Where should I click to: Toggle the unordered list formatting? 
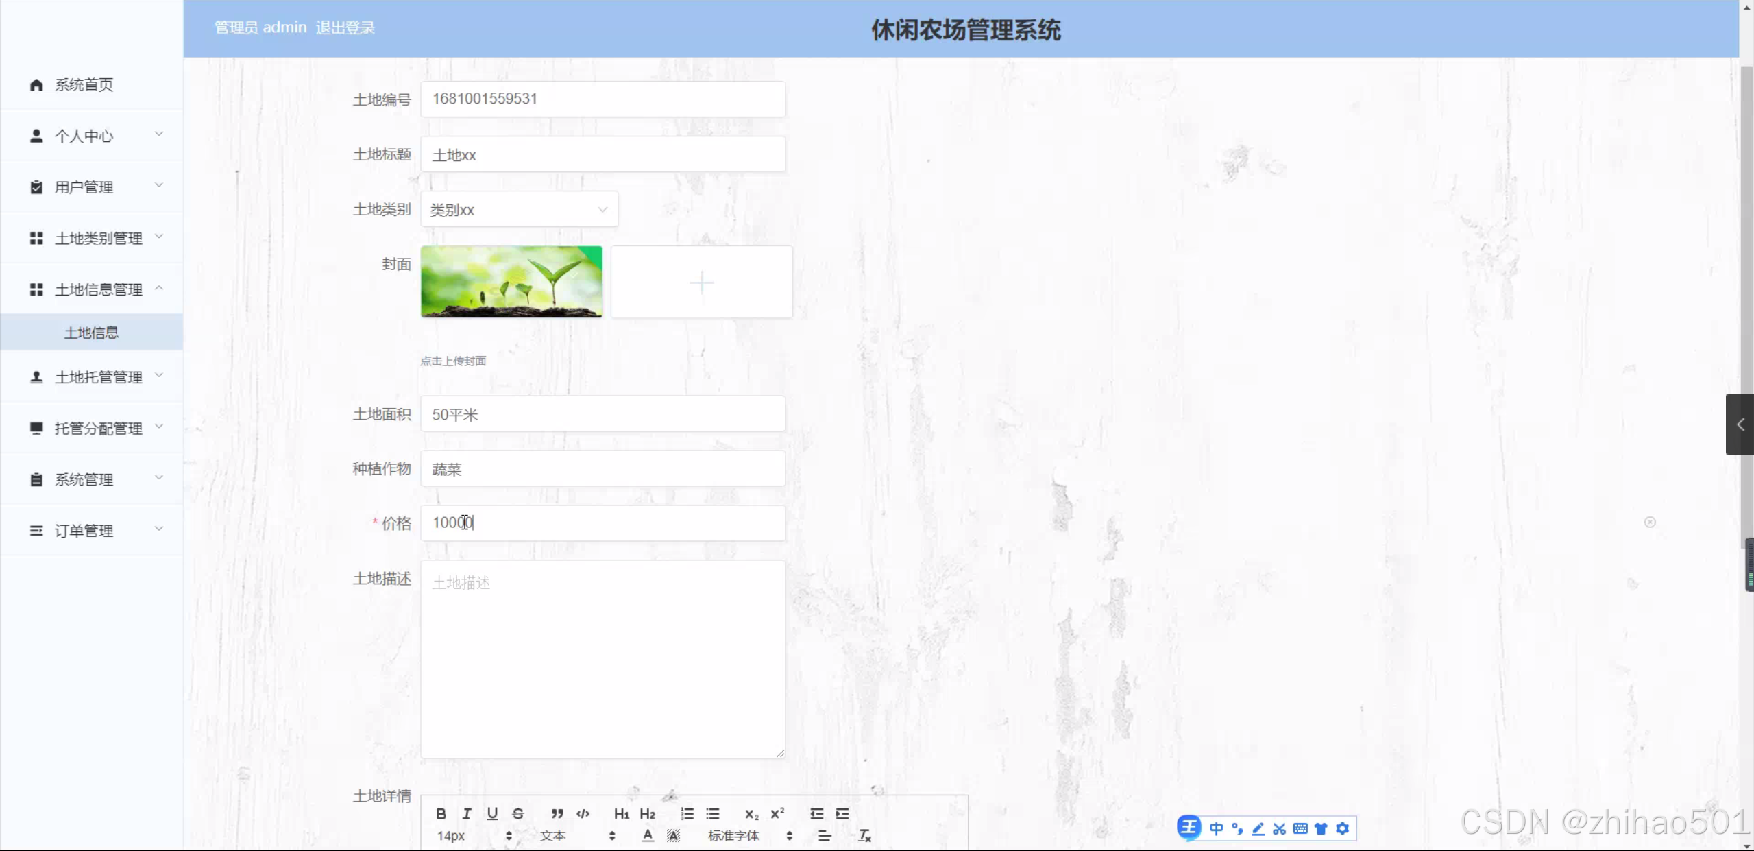pyautogui.click(x=712, y=814)
